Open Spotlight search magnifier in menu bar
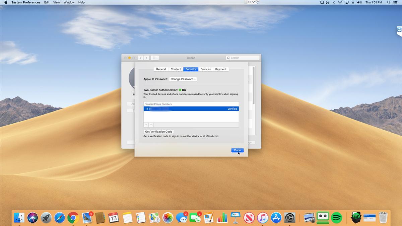 [389, 2]
